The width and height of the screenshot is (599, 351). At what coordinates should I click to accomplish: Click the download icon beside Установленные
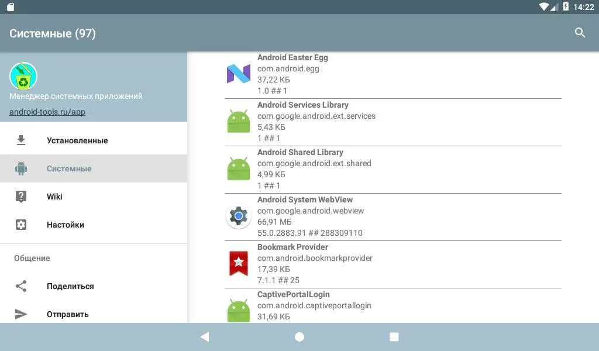[21, 140]
